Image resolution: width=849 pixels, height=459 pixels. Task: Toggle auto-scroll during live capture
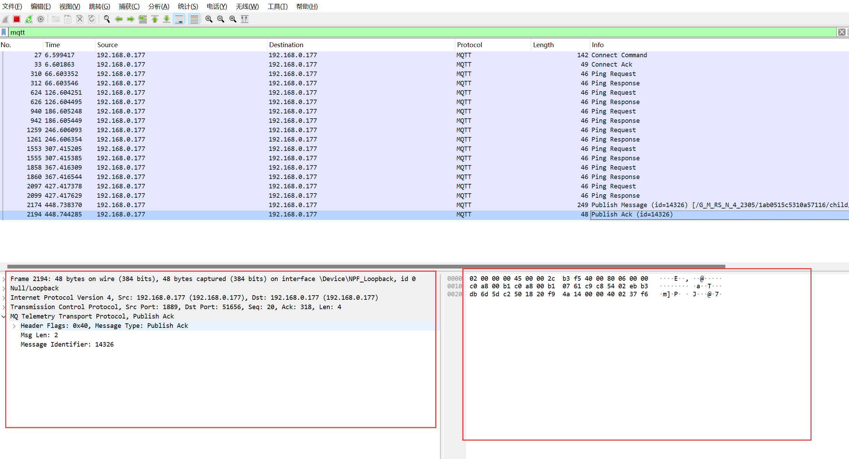tap(179, 19)
